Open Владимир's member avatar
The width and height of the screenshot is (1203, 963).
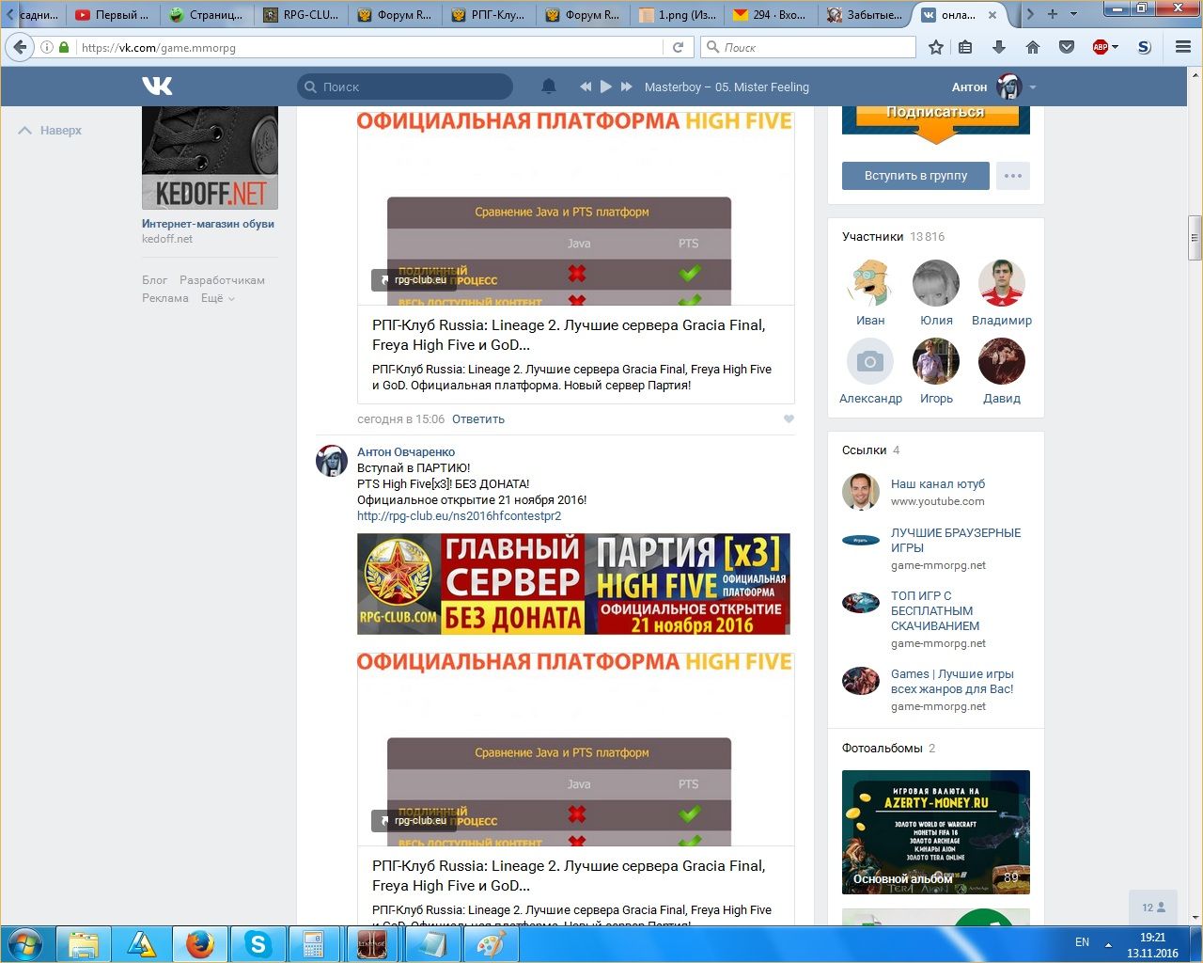[1002, 283]
